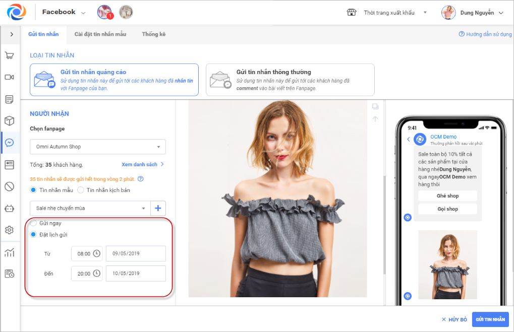514x332 pixels.
Task: Switch to the Gửi tin nhắn tab
Action: click(43, 34)
